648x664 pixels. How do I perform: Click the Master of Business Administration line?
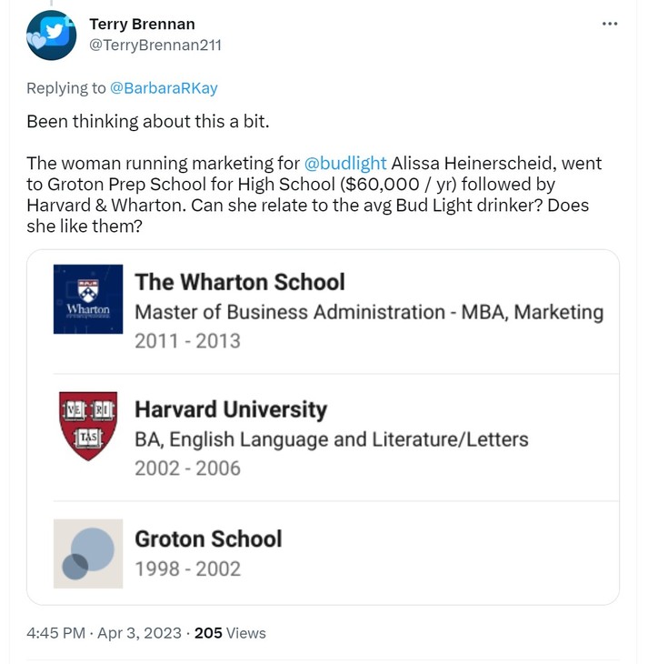(x=369, y=312)
